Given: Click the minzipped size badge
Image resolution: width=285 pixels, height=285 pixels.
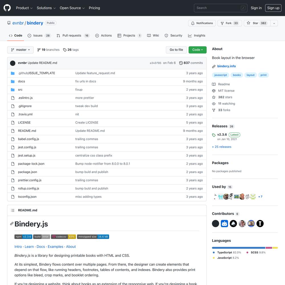Looking at the screenshot, I should click(x=93, y=237).
